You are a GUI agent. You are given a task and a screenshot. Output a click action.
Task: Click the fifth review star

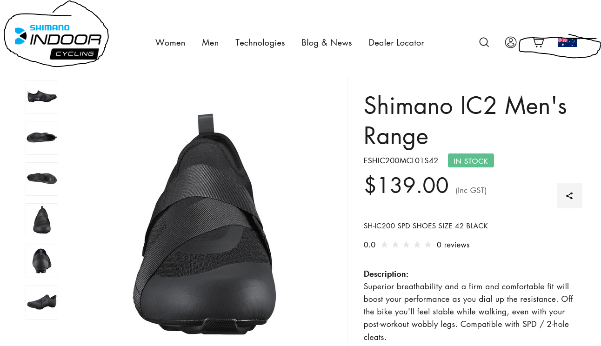(x=428, y=245)
